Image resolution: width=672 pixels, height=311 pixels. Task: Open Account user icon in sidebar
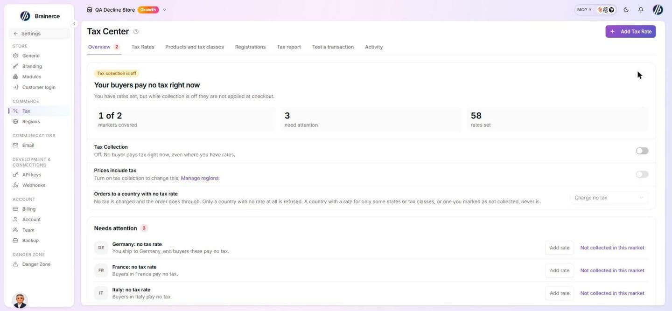(x=15, y=219)
